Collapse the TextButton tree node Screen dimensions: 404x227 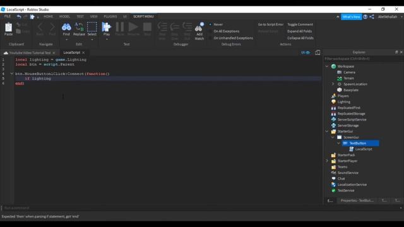pyautogui.click(x=339, y=143)
